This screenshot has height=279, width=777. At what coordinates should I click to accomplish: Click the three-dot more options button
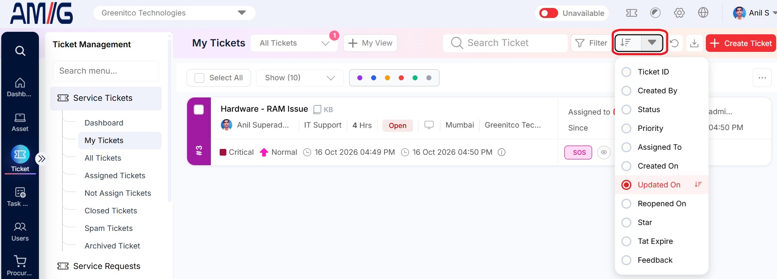point(762,78)
